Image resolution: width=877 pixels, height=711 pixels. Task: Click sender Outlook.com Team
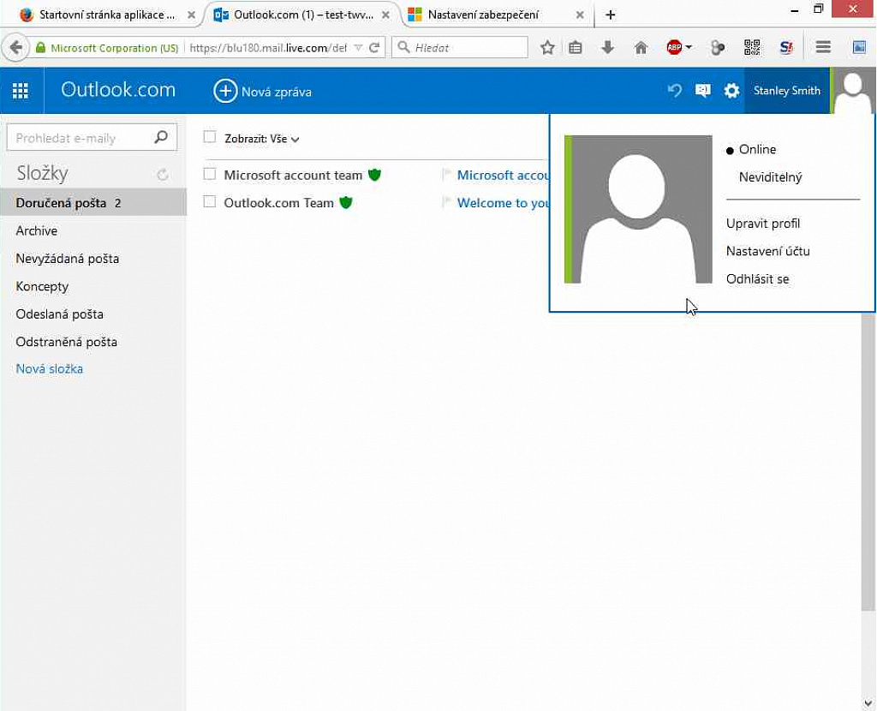[x=278, y=202]
